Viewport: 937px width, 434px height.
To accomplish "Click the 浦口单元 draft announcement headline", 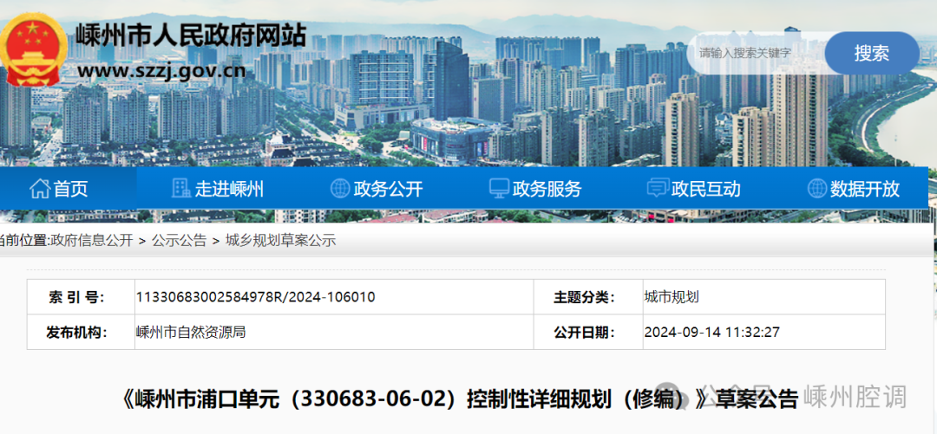I will pos(416,398).
